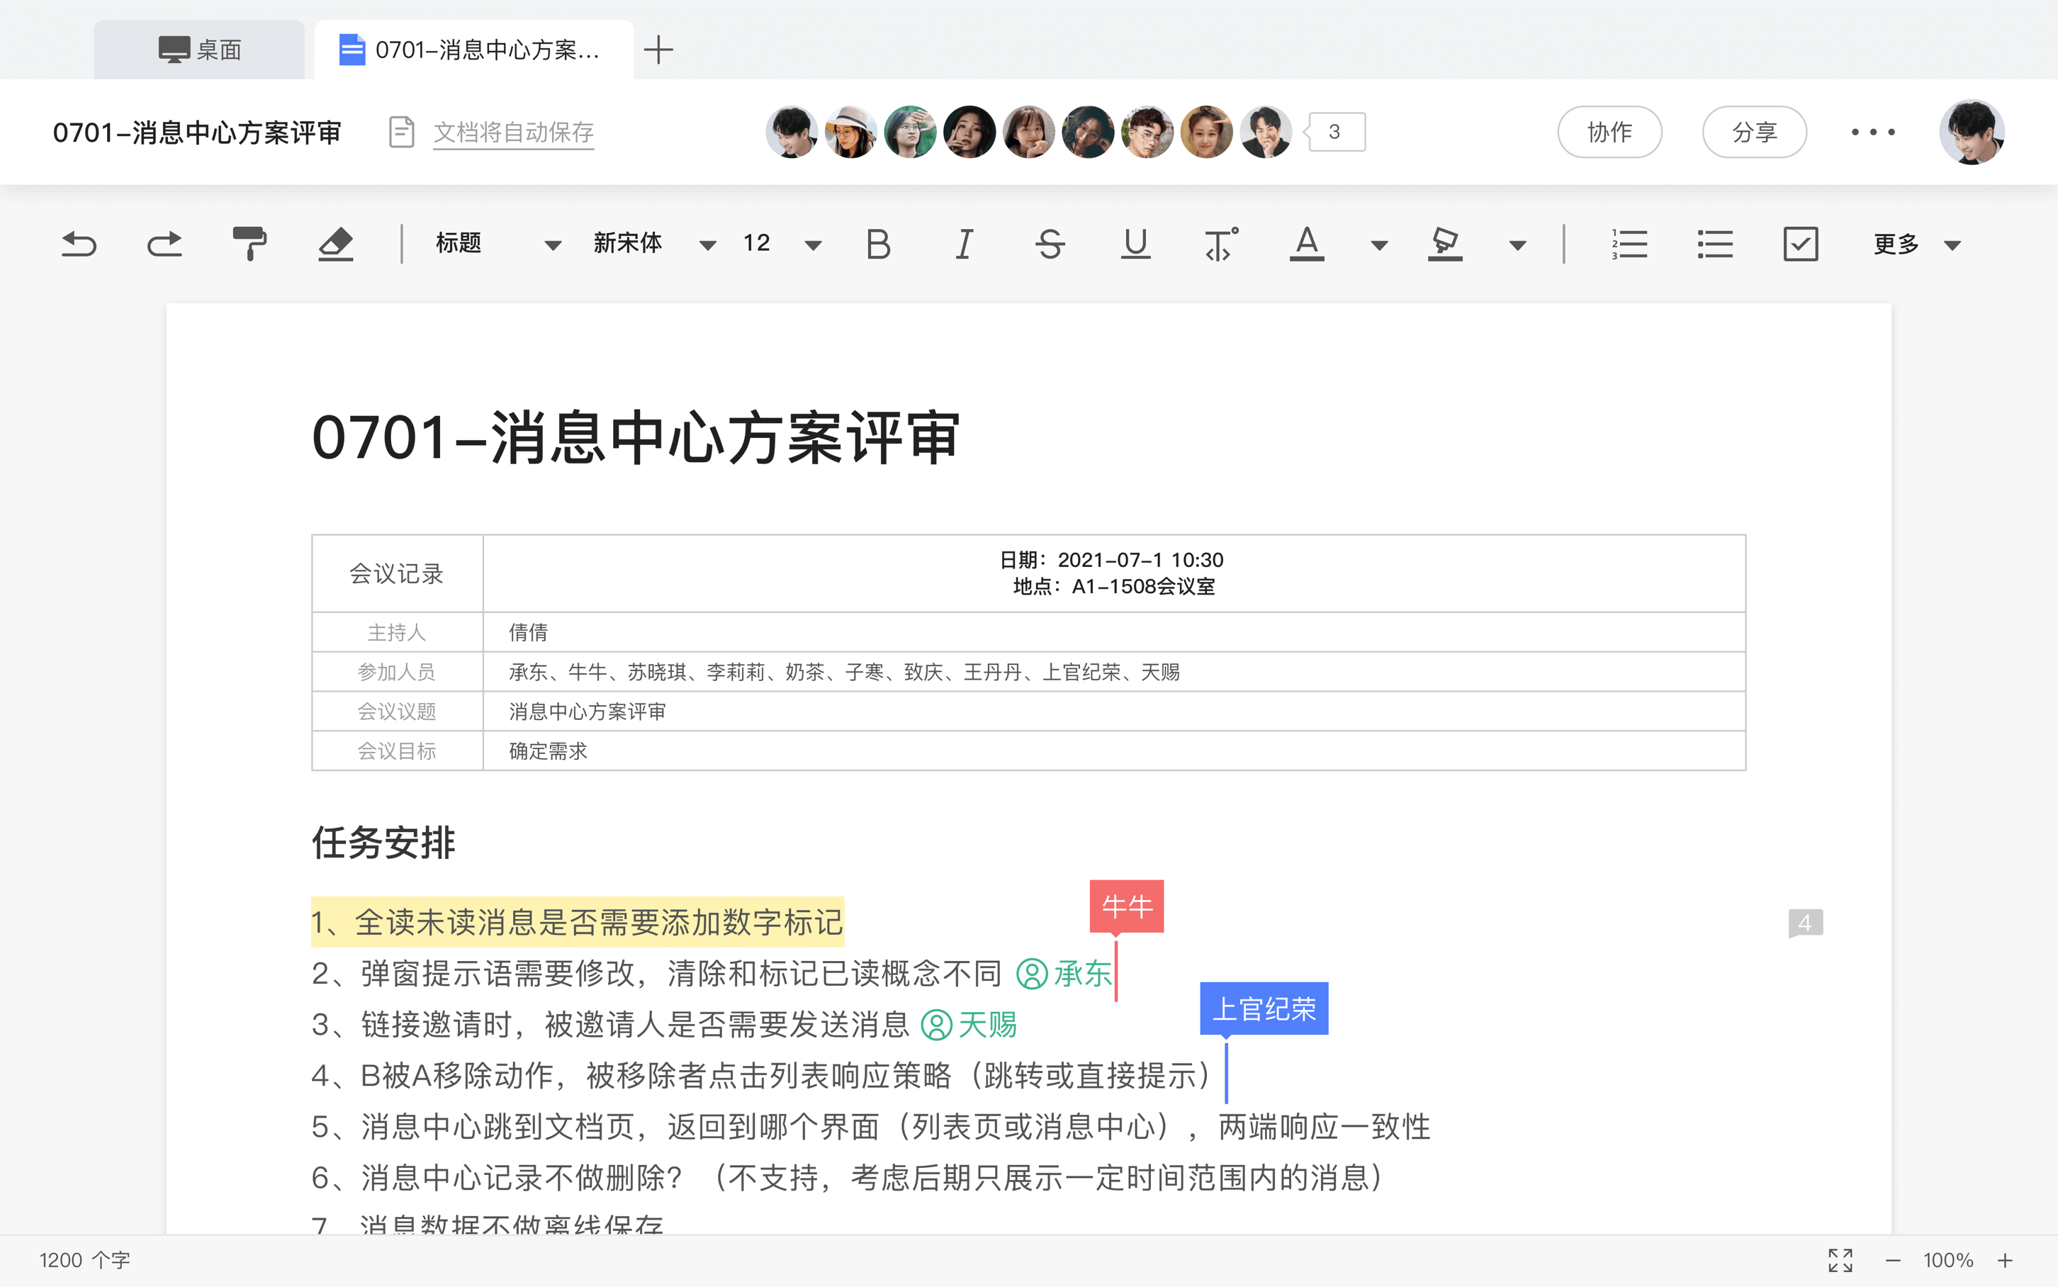Image resolution: width=2058 pixels, height=1287 pixels.
Task: Click the undo icon
Action: click(x=78, y=245)
